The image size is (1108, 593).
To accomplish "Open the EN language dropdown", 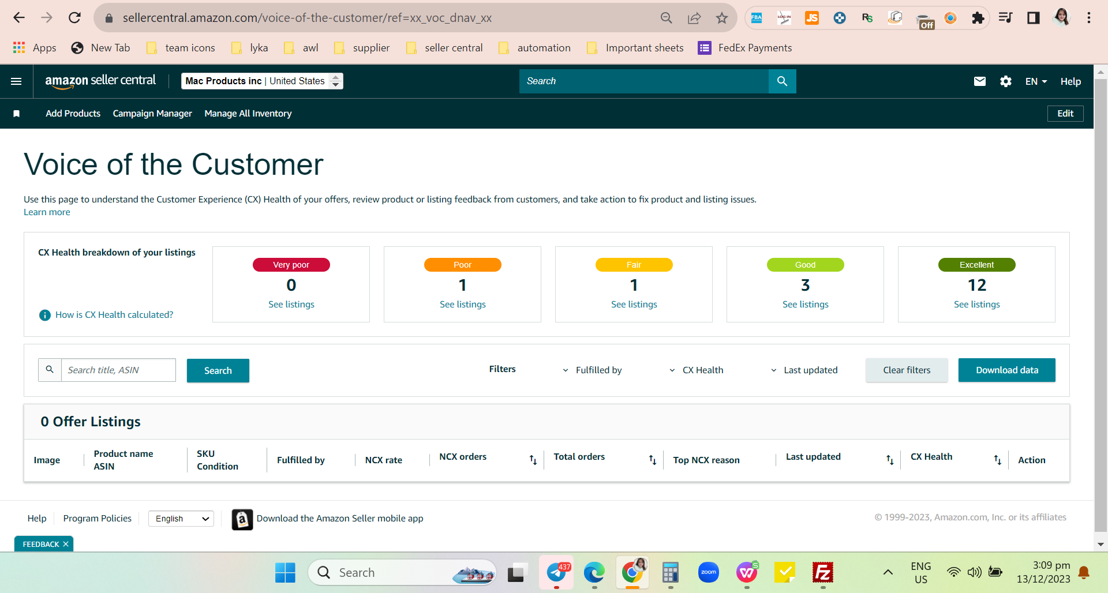I will [x=1036, y=82].
